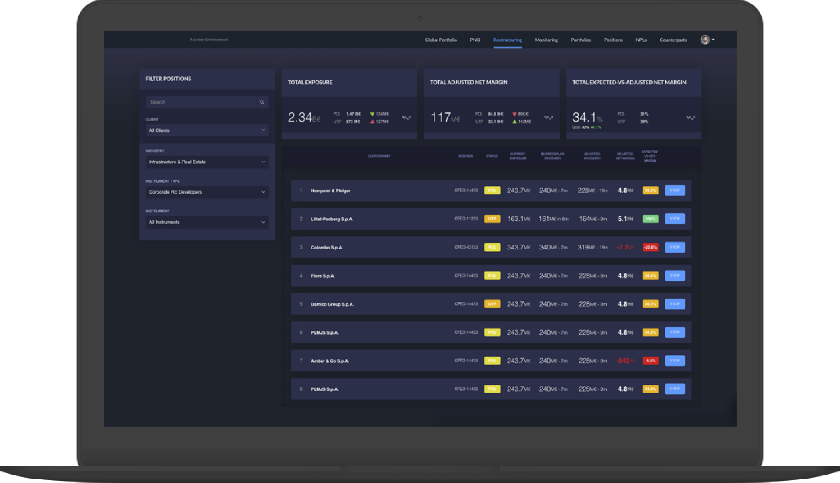Click View button for Amber & Co S.p.A.
Screen dimensions: 840x483
[675, 361]
